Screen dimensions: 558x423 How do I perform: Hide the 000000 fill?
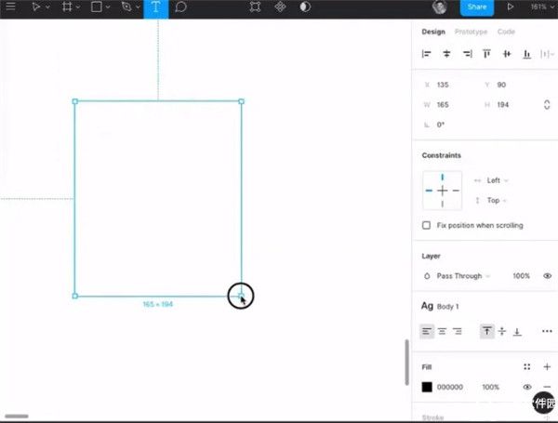point(526,387)
